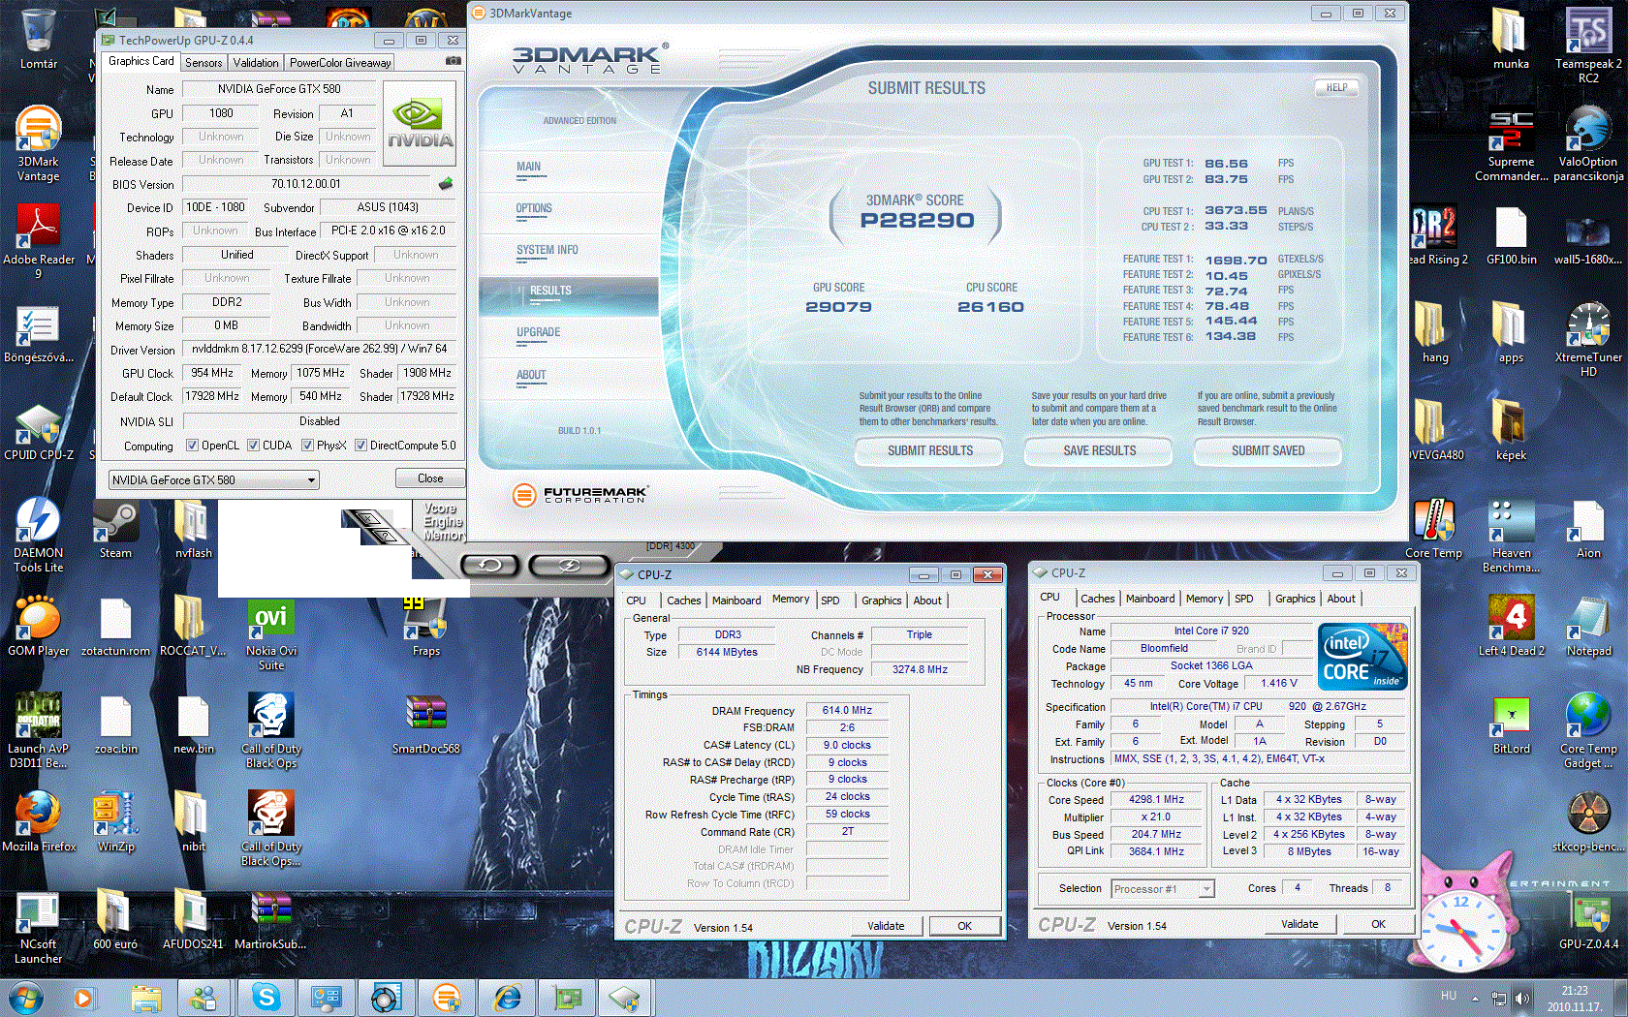Open the ABOUT menu in 3DMark Vantage
Screen dimensions: 1628x1017
point(531,375)
